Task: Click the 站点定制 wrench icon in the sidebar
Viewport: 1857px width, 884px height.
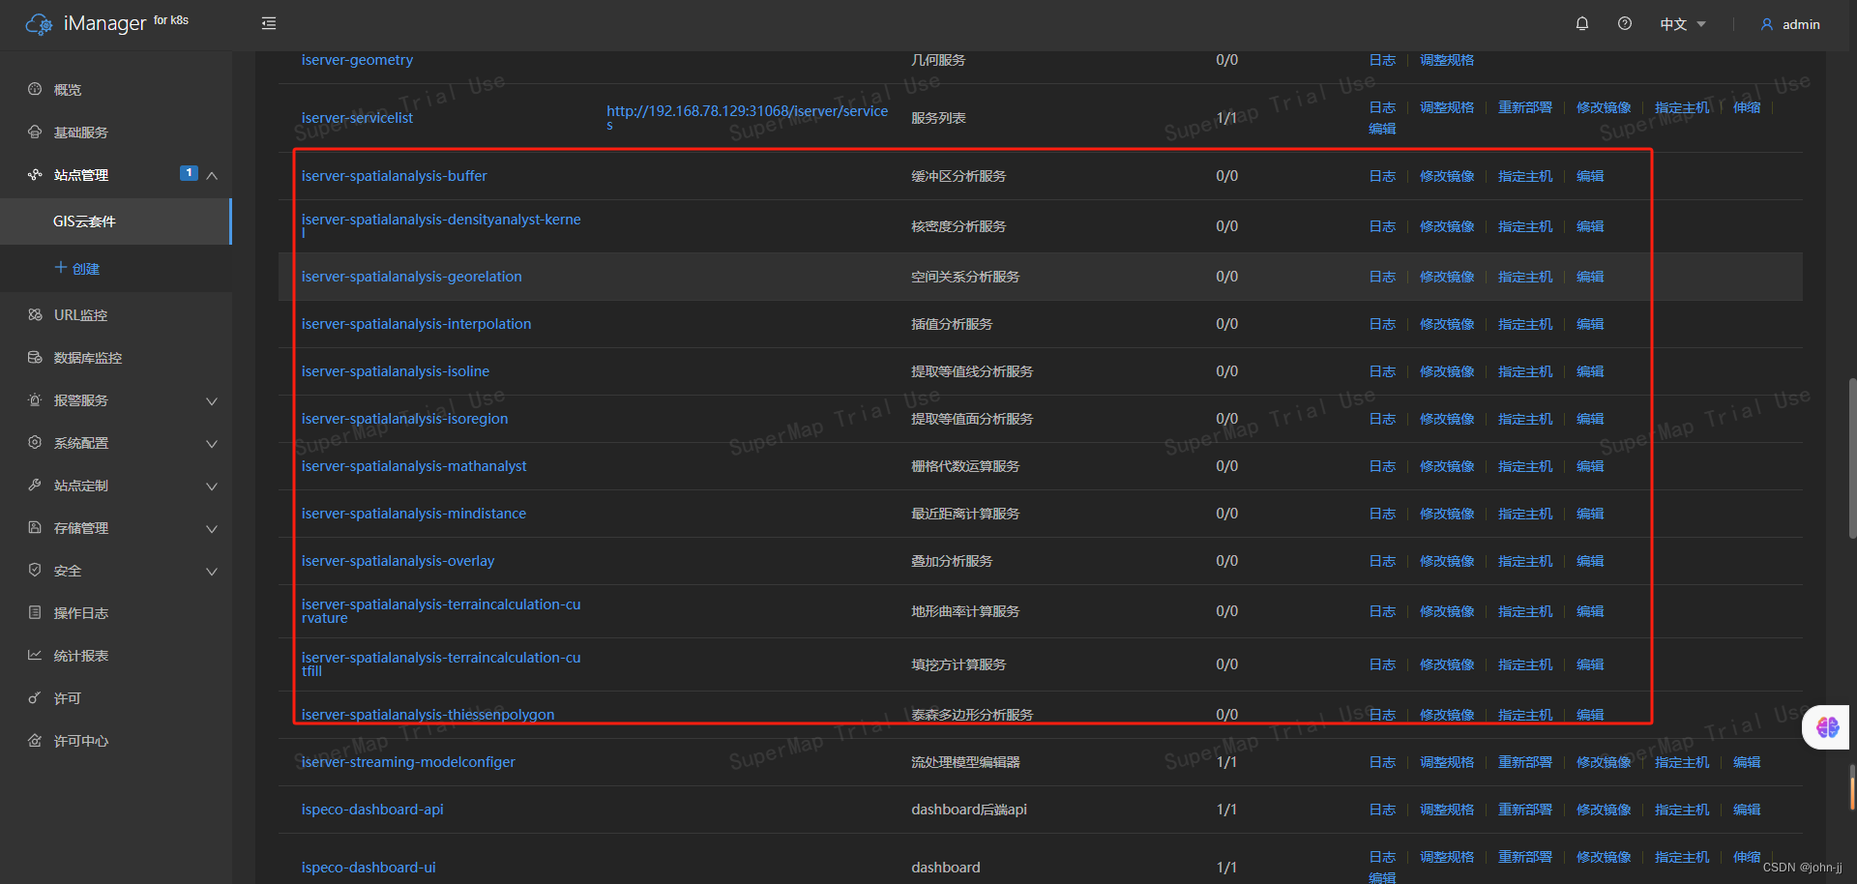Action: pyautogui.click(x=35, y=485)
